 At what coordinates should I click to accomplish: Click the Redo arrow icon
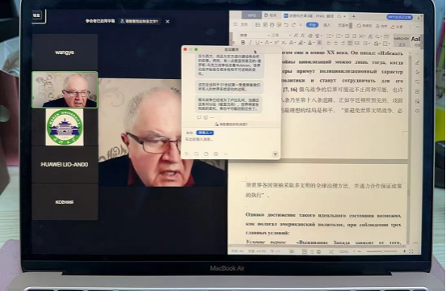coord(293,25)
